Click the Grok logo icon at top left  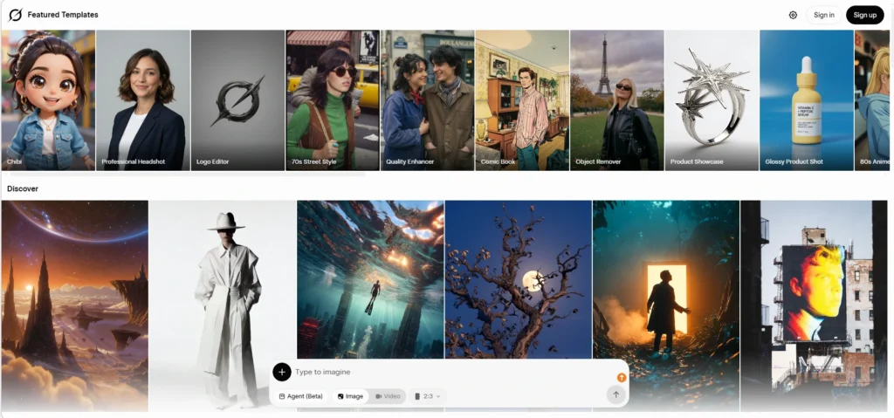[16, 15]
